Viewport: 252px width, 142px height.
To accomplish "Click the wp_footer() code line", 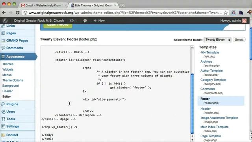I will (59, 127).
